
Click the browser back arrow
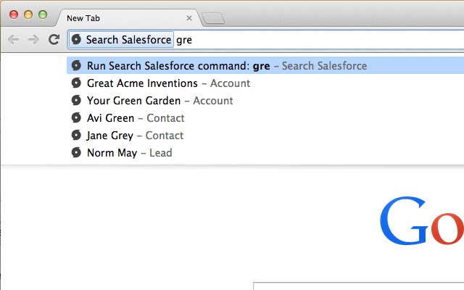(x=14, y=40)
